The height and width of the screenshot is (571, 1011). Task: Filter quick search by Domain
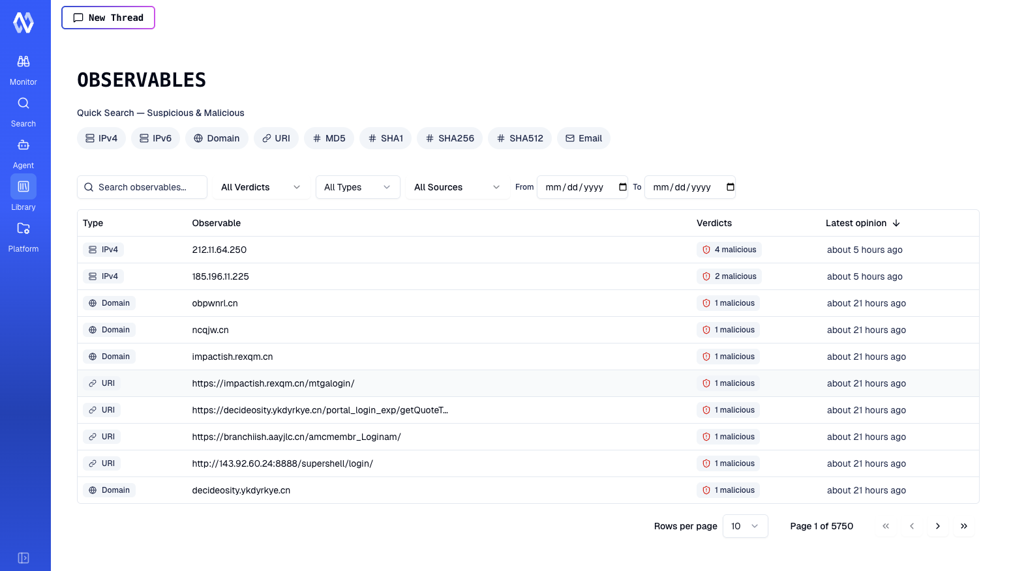click(217, 138)
